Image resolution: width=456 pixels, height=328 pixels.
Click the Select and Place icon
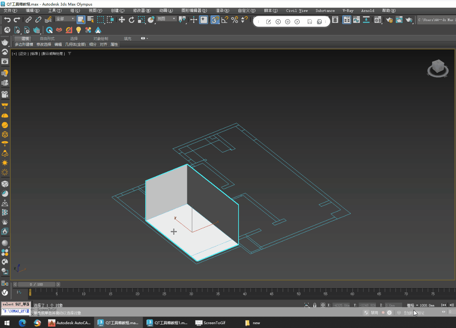pos(151,20)
